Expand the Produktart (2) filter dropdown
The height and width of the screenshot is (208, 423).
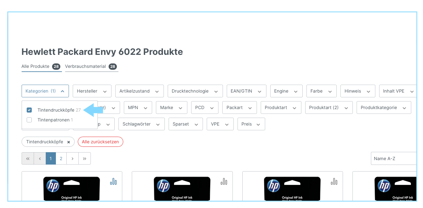pos(329,107)
